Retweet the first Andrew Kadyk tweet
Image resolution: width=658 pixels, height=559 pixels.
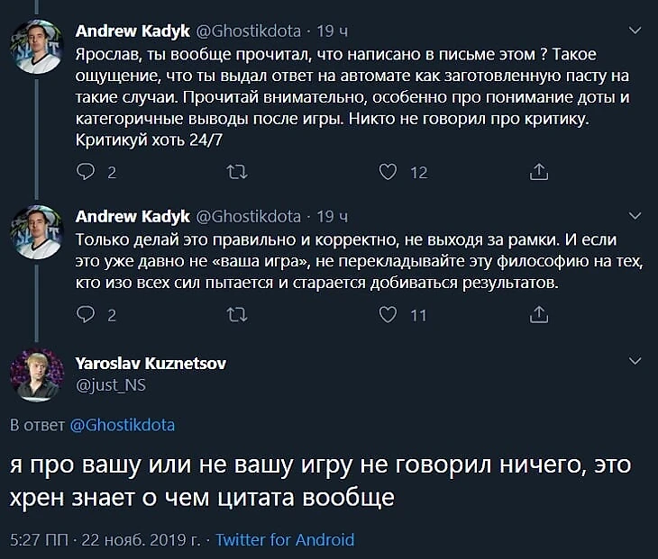pos(237,172)
